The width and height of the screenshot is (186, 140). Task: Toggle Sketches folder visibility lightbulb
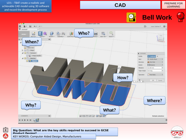25,58
